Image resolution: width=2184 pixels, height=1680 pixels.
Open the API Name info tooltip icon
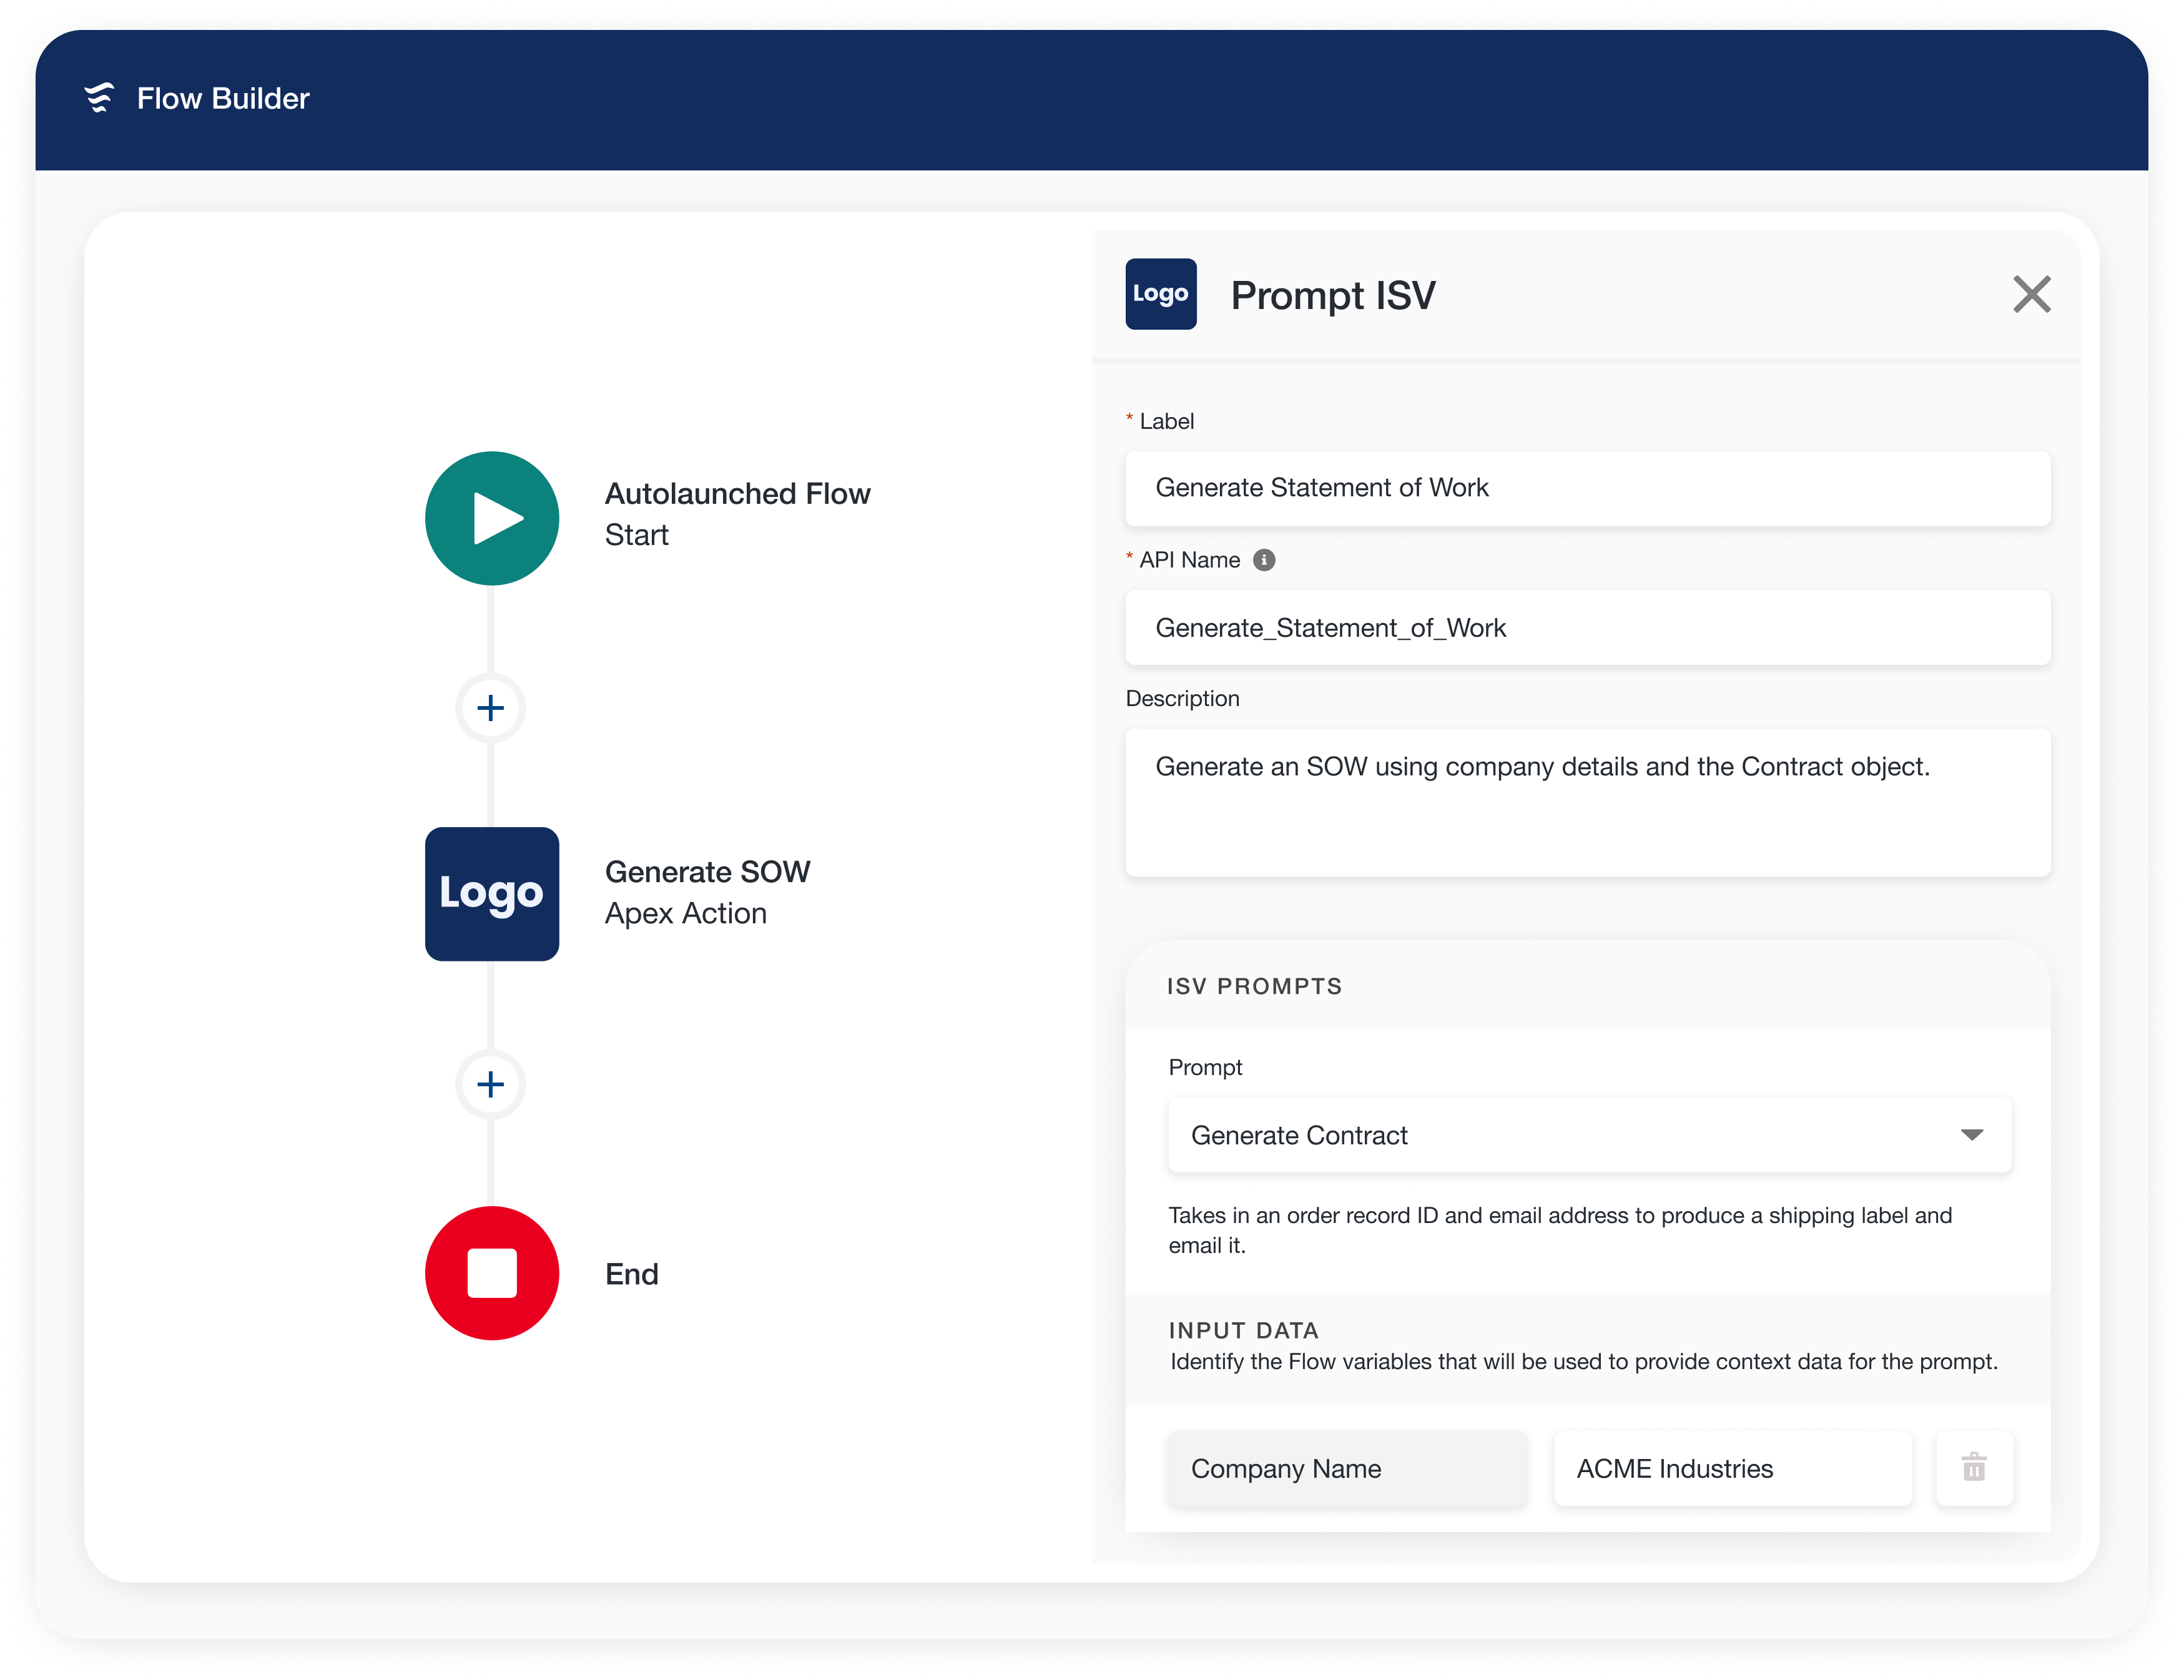(1266, 560)
